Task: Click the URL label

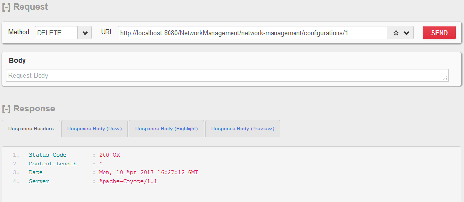Action: point(107,32)
